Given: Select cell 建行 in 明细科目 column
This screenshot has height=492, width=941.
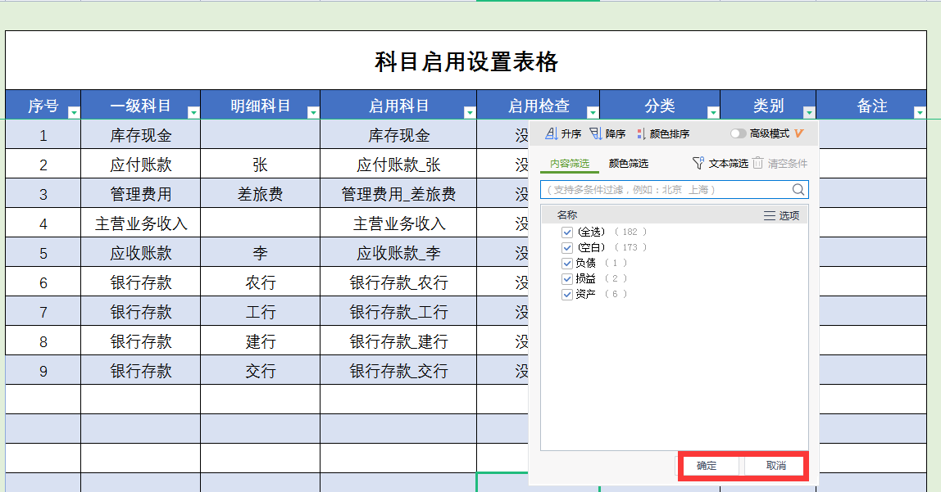Looking at the screenshot, I should point(260,341).
